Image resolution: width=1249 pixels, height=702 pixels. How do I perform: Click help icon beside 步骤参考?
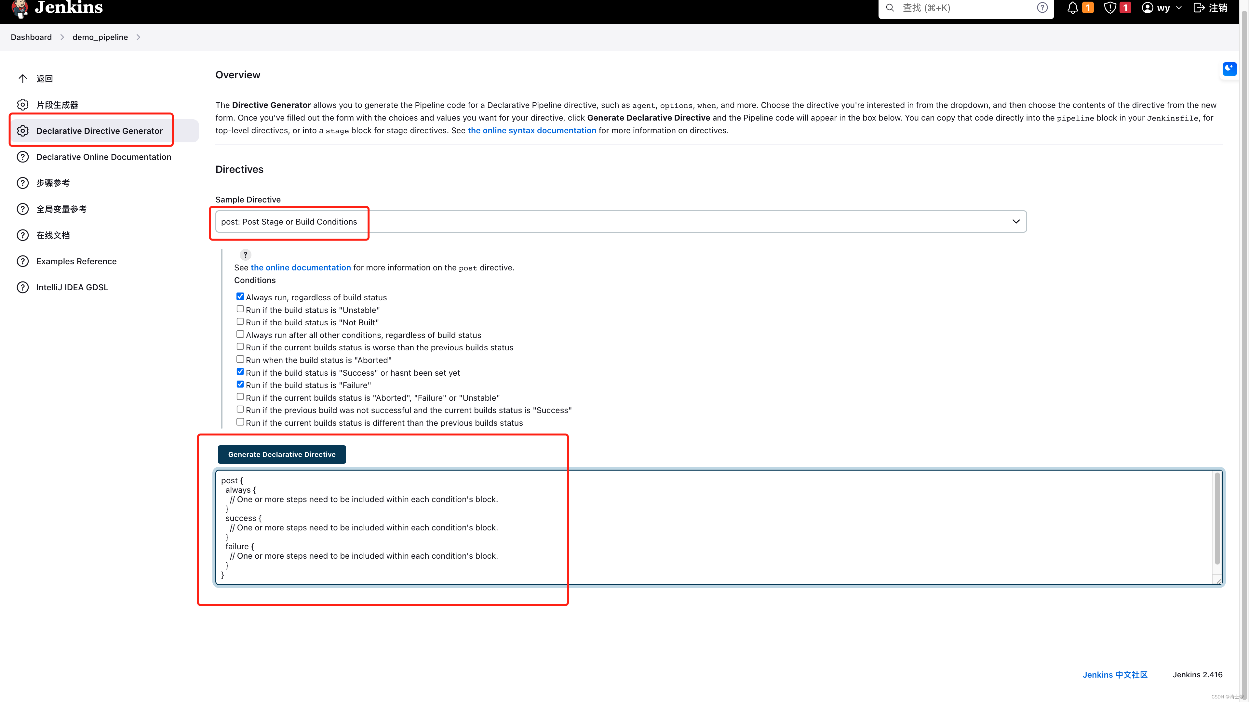[23, 183]
